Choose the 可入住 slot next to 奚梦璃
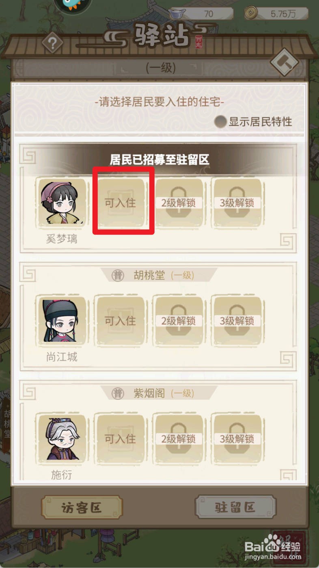 point(120,203)
